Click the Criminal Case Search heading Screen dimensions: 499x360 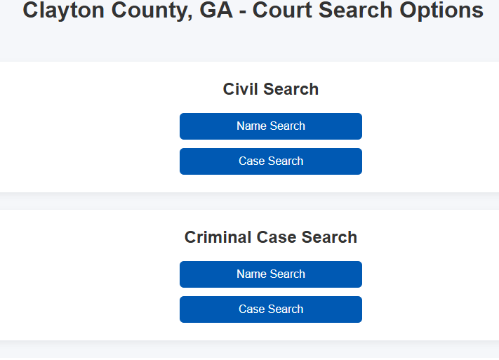pyautogui.click(x=271, y=237)
